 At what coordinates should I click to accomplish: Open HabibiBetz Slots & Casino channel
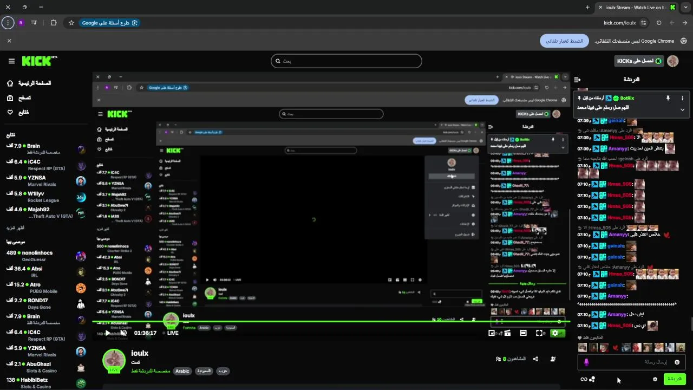point(47,383)
